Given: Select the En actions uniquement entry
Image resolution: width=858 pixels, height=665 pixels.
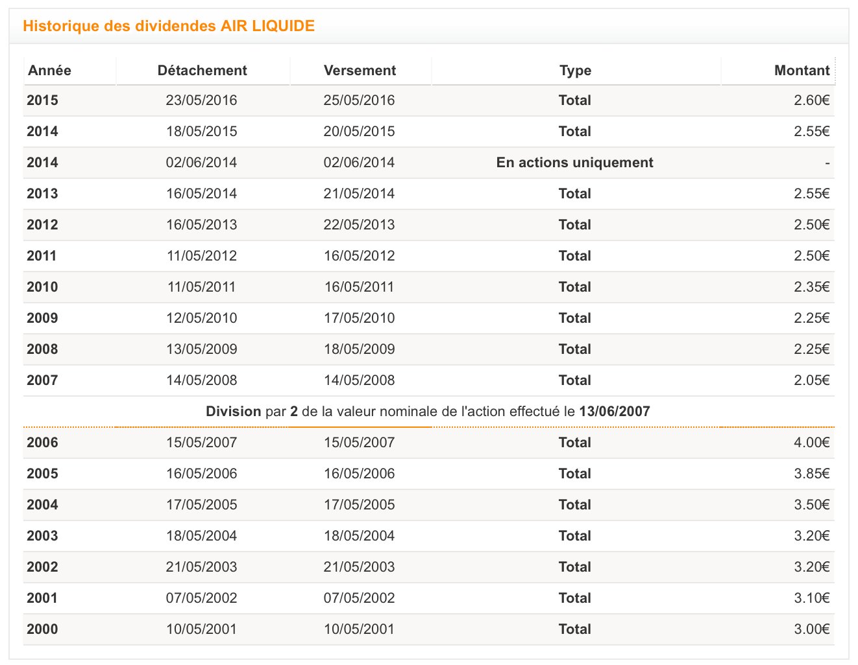Looking at the screenshot, I should coord(575,162).
